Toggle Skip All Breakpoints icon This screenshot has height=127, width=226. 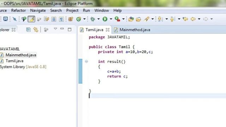14,19
